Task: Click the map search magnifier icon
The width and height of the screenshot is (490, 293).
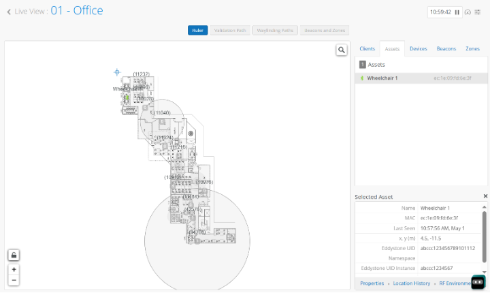Action: [342, 50]
